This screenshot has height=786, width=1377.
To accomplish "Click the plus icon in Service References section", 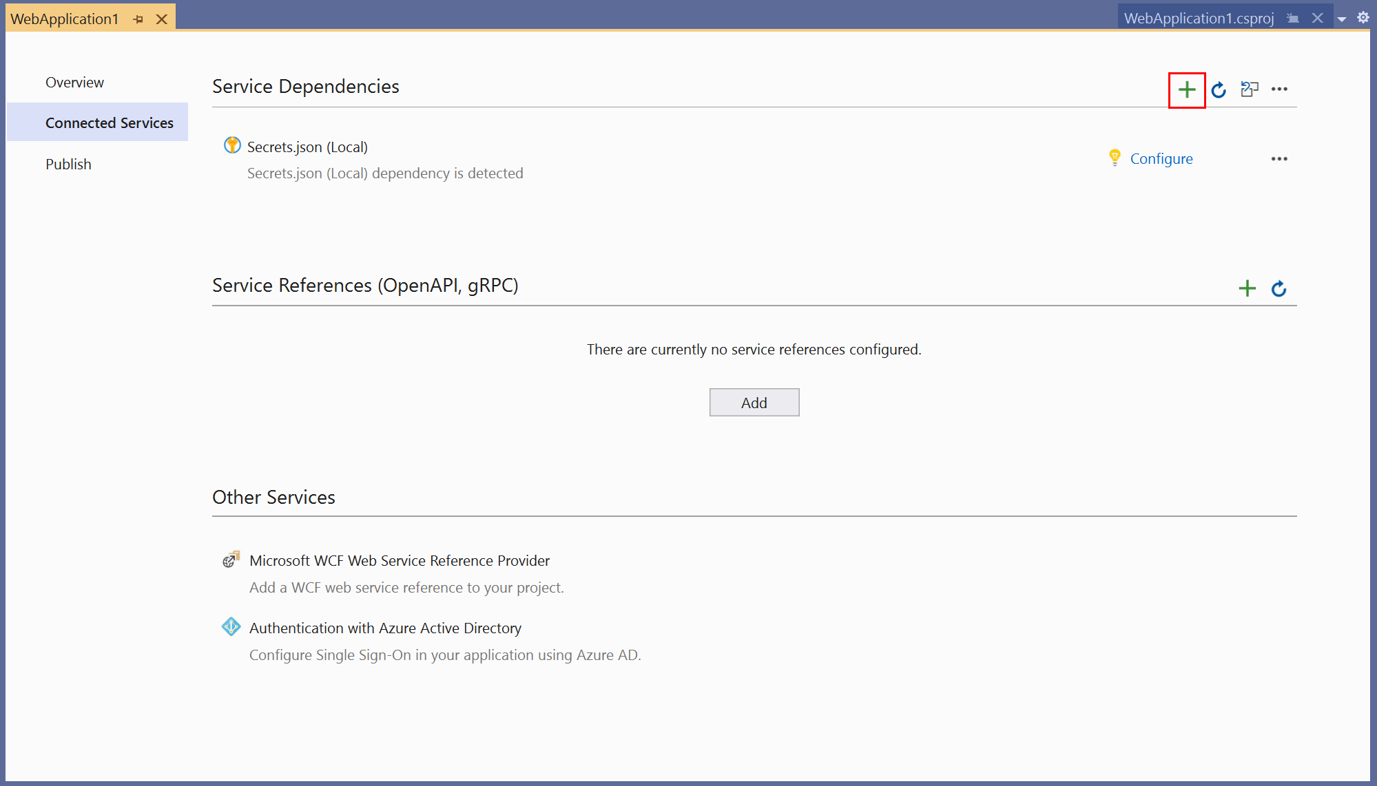I will click(1248, 286).
